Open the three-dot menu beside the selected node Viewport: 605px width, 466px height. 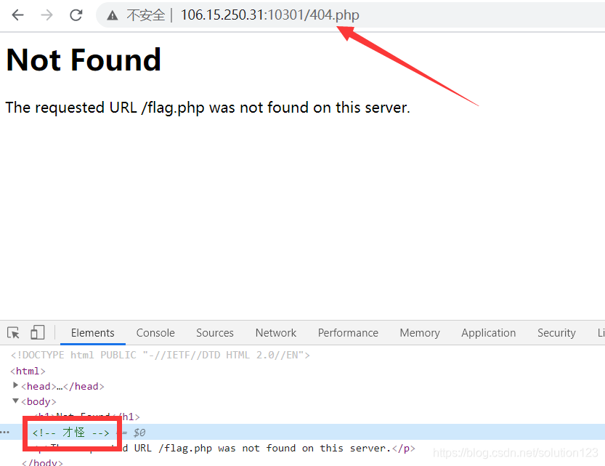click(4, 433)
